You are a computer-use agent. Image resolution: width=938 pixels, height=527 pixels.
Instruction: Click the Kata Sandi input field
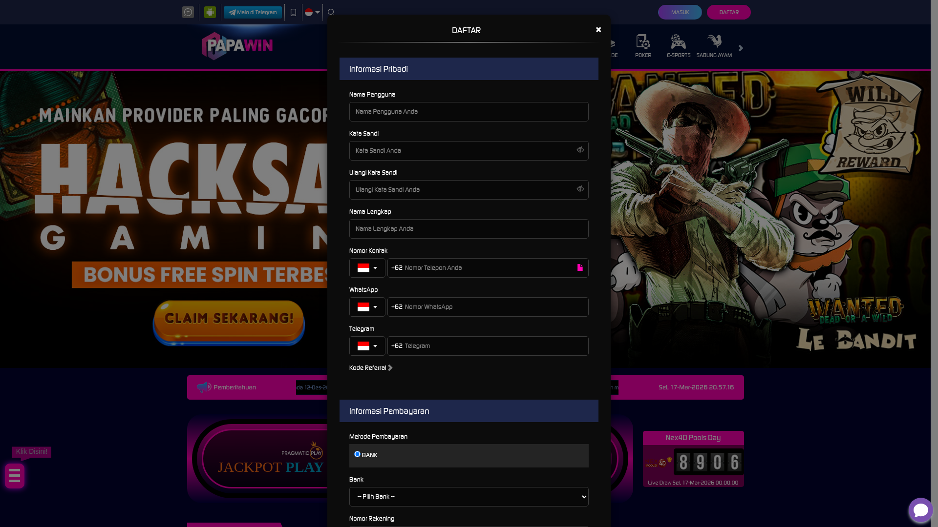click(469, 151)
